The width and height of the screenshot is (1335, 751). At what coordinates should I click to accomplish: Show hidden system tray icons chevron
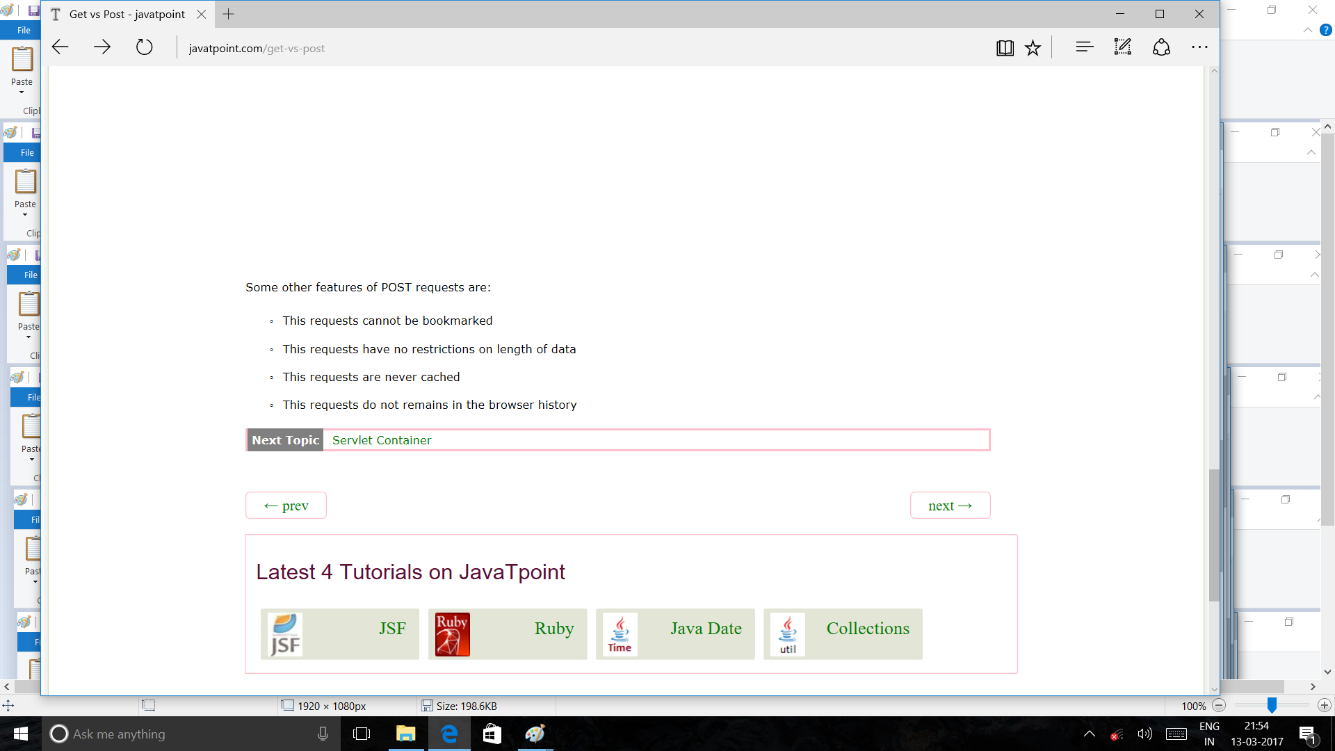(x=1089, y=734)
